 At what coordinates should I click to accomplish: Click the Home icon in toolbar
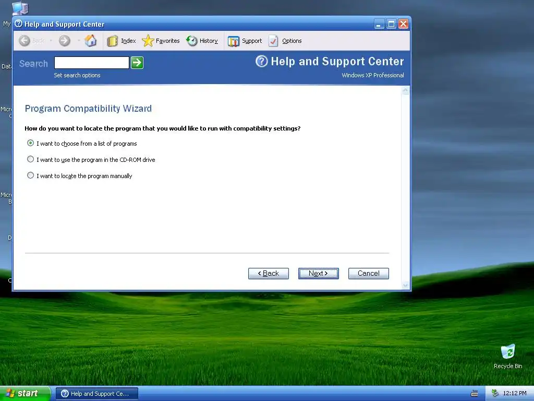tap(91, 41)
